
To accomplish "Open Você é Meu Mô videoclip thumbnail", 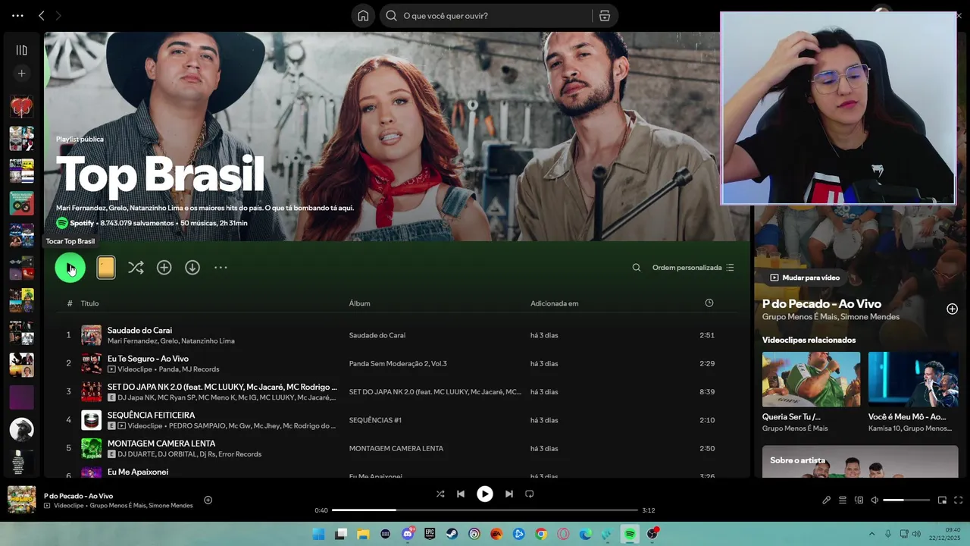I will point(914,379).
